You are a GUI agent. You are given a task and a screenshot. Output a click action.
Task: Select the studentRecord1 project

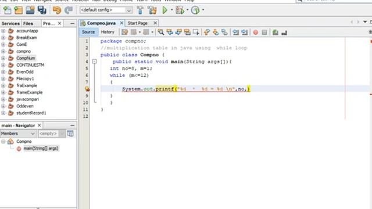[31, 113]
